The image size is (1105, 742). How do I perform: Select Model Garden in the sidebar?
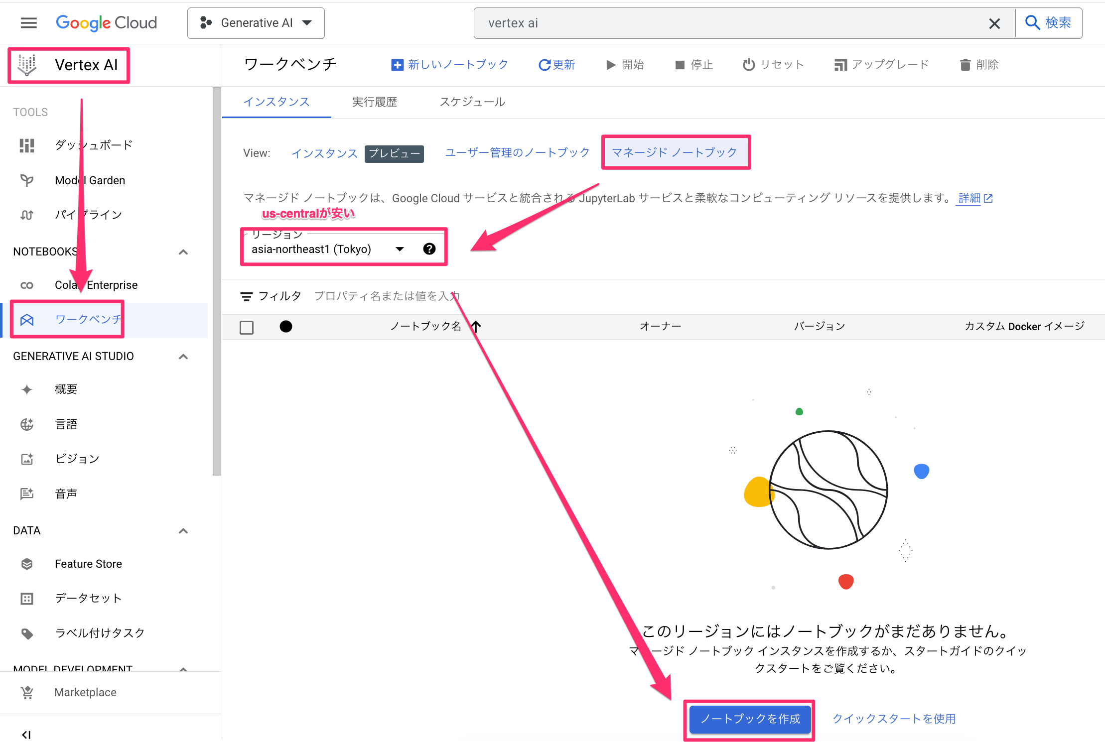[90, 180]
